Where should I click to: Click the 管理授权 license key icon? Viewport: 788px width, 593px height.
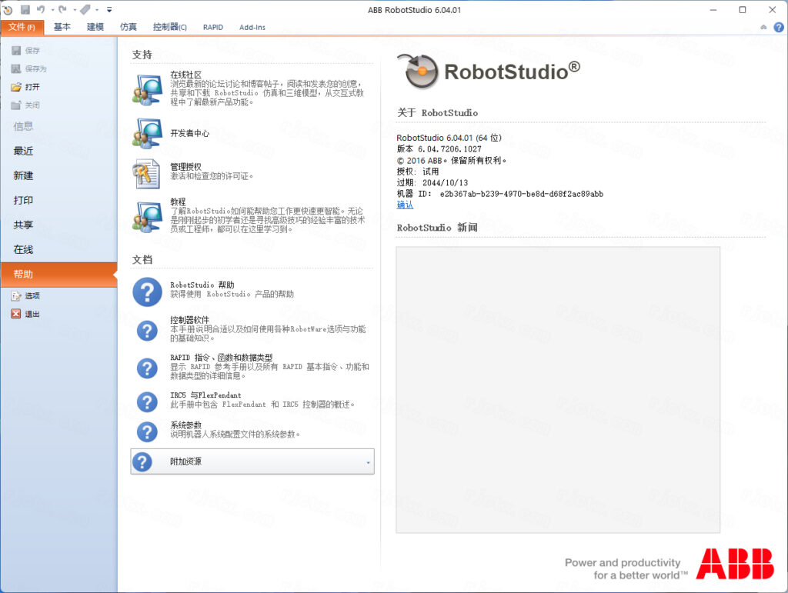[146, 174]
